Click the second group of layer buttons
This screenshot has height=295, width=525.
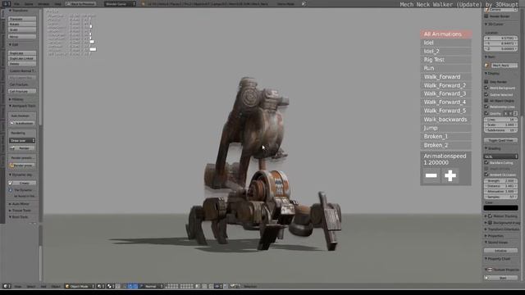(187, 286)
